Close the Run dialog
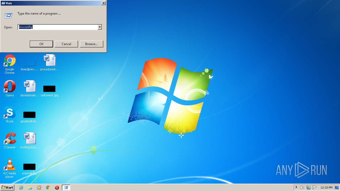Screen dimensions: 340x191 pos(104,3)
